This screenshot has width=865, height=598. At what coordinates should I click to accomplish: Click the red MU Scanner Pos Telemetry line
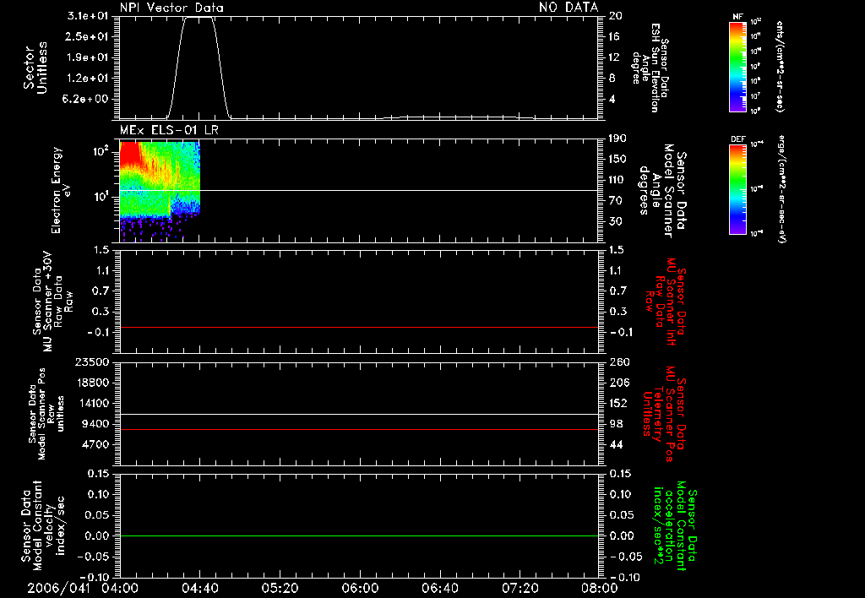[x=358, y=429]
